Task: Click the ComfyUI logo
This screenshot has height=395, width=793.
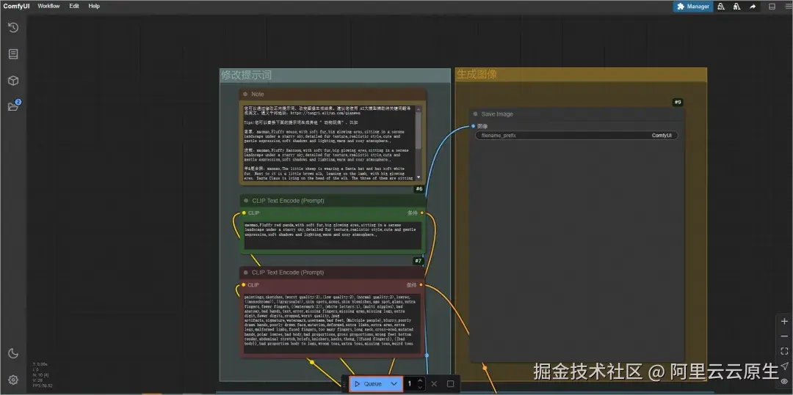Action: [16, 6]
